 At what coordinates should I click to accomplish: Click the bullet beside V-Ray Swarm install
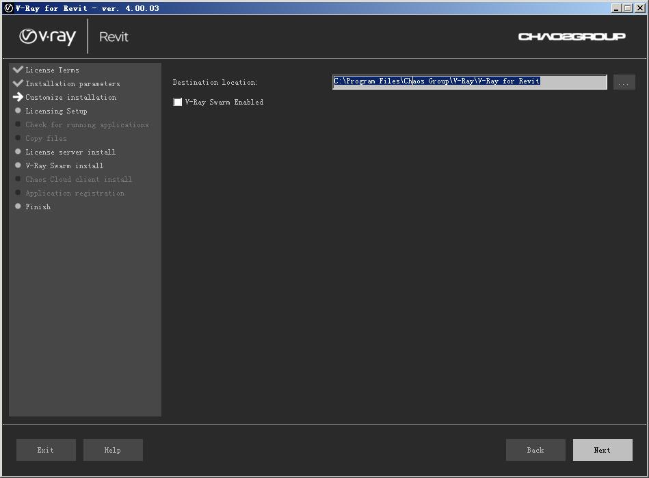point(18,165)
